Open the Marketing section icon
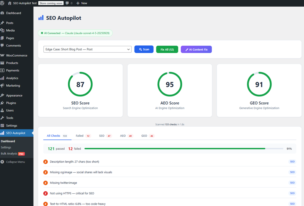 (3, 86)
